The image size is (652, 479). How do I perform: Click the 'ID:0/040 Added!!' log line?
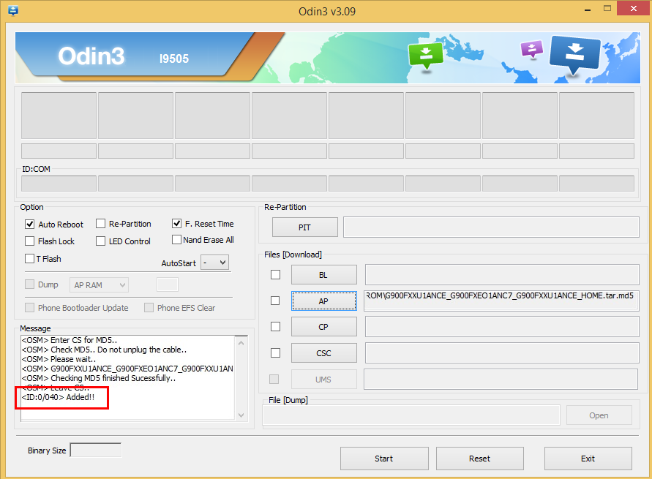[59, 397]
